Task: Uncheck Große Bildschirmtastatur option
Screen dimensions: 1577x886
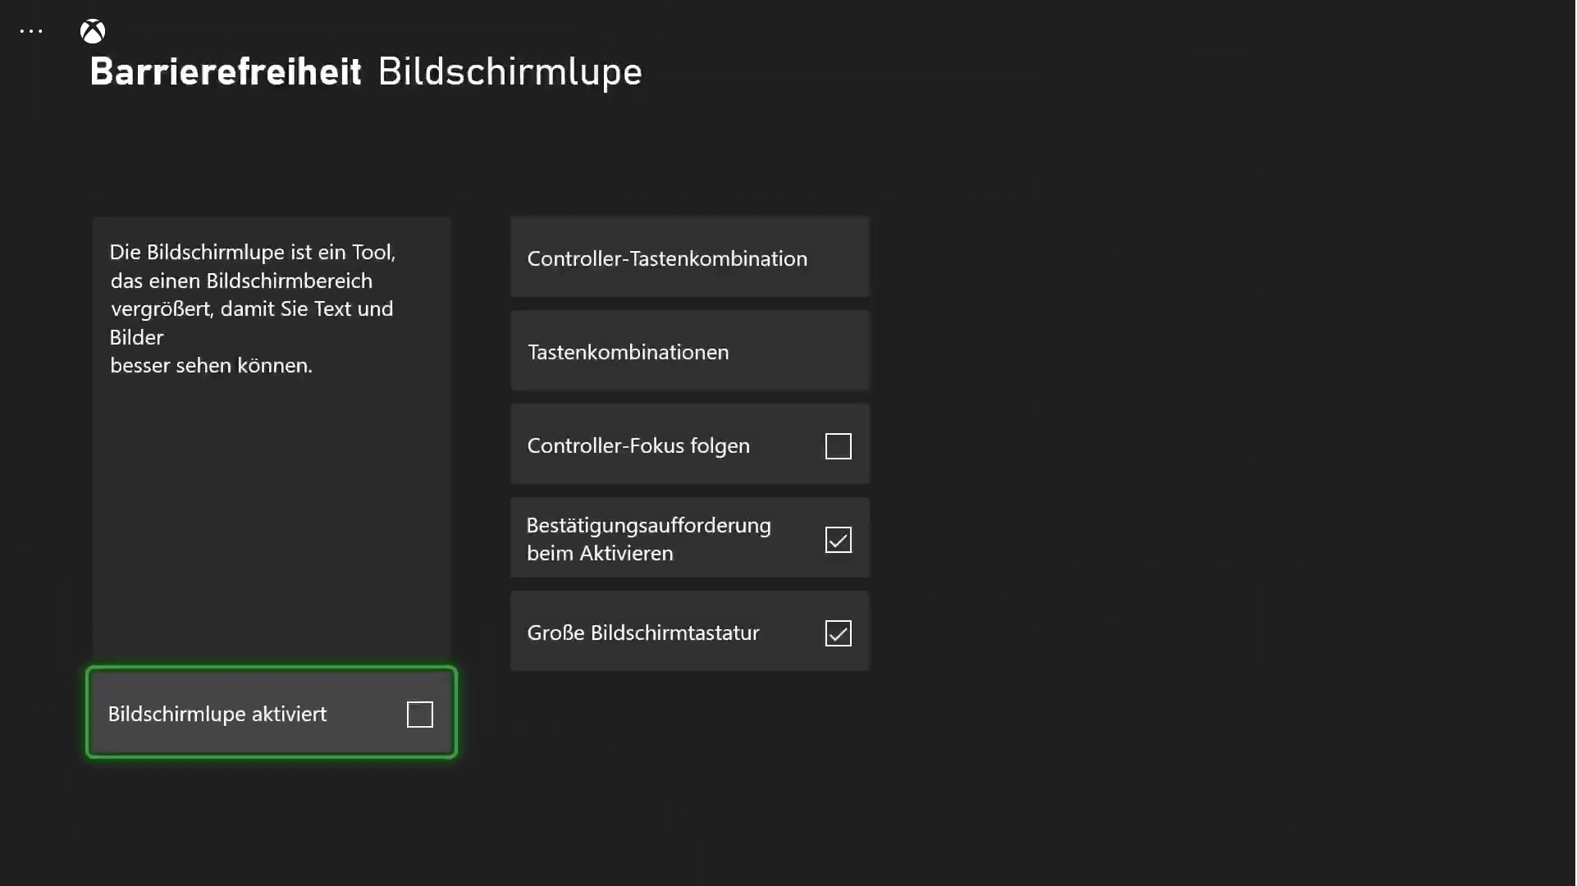Action: pyautogui.click(x=838, y=633)
